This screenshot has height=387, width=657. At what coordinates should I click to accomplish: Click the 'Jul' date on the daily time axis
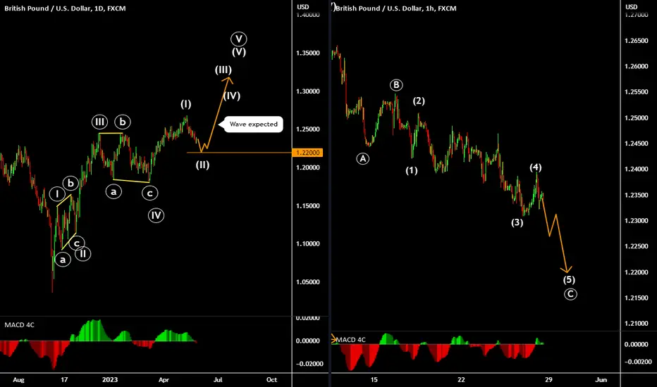[217, 380]
